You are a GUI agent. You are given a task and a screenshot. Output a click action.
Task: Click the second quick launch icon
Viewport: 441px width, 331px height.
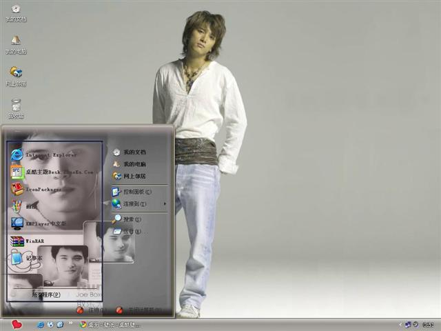coord(50,325)
